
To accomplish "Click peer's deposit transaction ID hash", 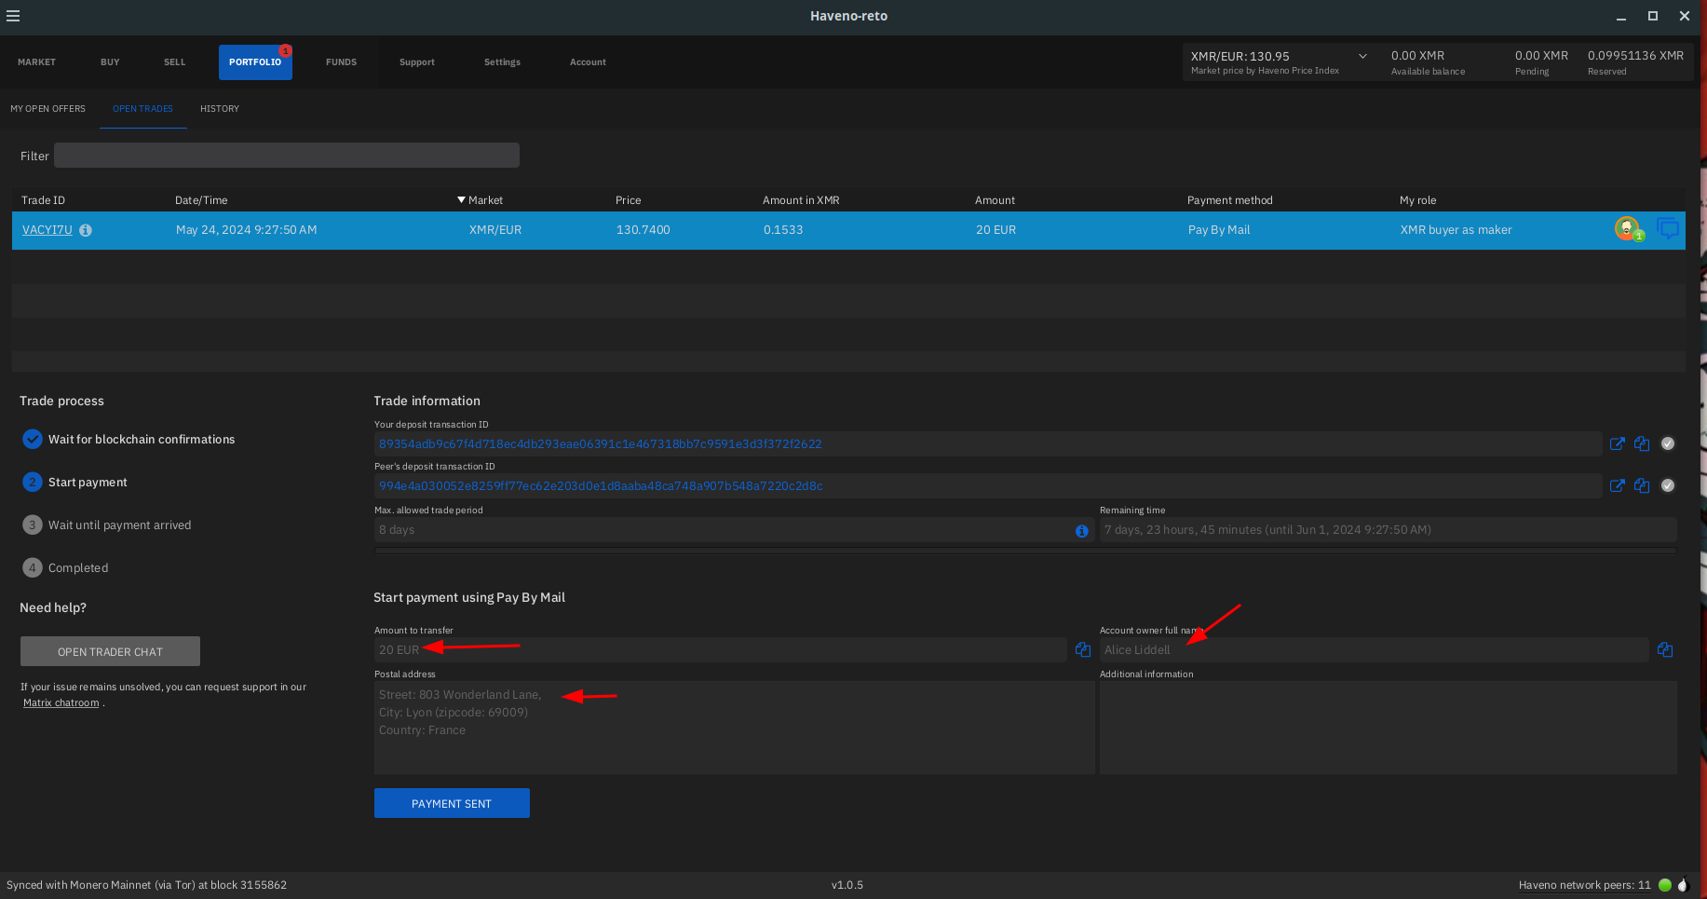I will pos(601,486).
